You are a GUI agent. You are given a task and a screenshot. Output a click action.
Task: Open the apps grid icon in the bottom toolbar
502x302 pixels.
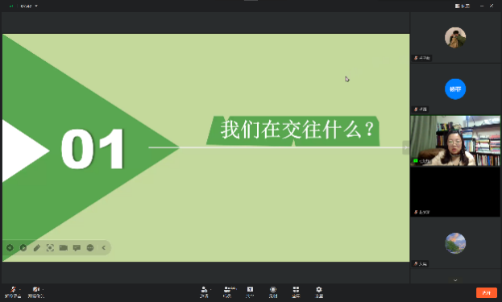point(296,292)
